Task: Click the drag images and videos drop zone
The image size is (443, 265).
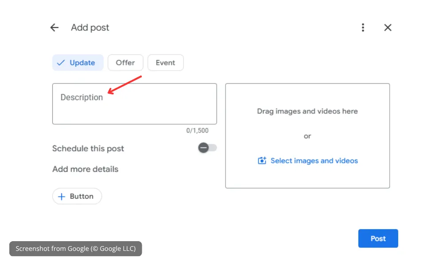Action: pos(307,111)
